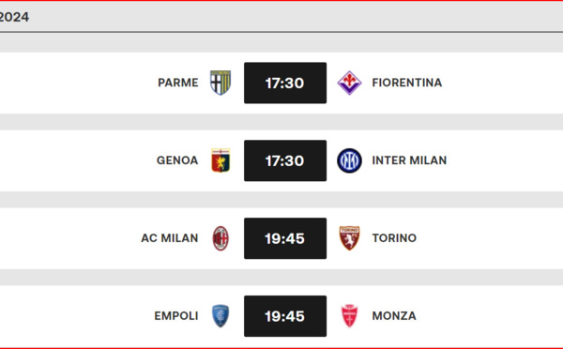The height and width of the screenshot is (349, 563).
Task: Click the Monza red crest
Action: [349, 316]
